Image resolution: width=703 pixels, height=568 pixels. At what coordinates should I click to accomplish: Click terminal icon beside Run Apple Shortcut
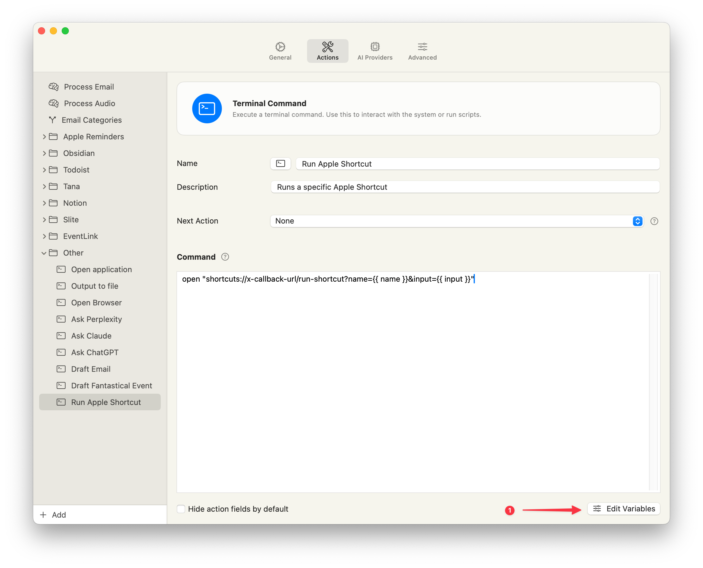(x=61, y=402)
